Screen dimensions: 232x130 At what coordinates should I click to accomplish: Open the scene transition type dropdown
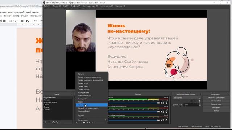tap(187, 98)
